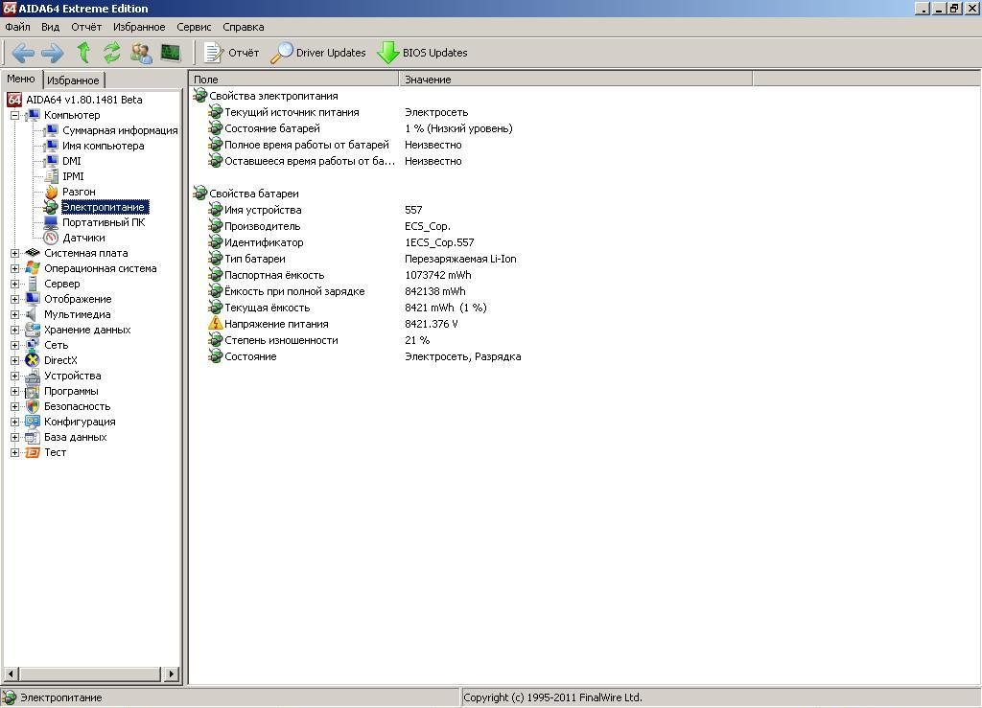Click the Напряжение питания warning icon
The width and height of the screenshot is (982, 708).
pos(215,324)
